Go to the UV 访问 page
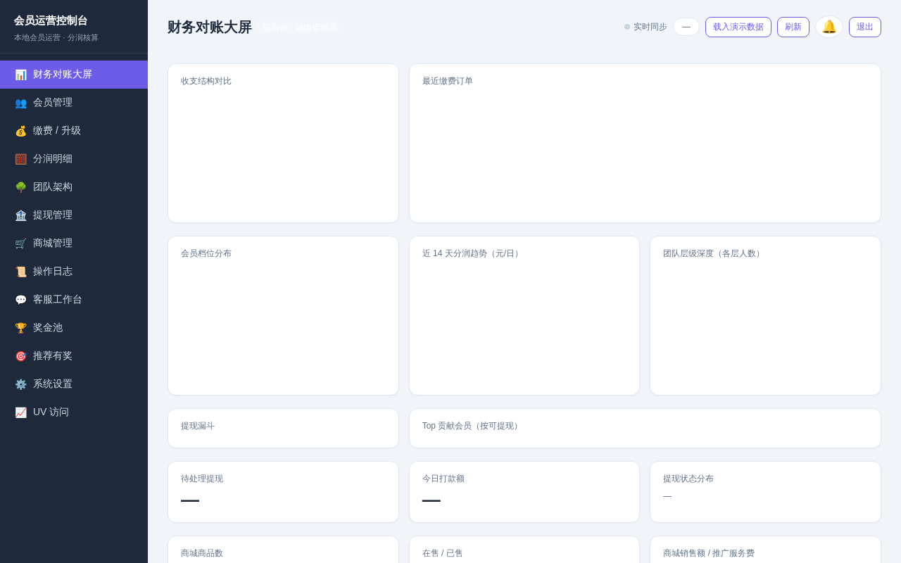Viewport: 901px width, 563px height. pyautogui.click(x=74, y=412)
